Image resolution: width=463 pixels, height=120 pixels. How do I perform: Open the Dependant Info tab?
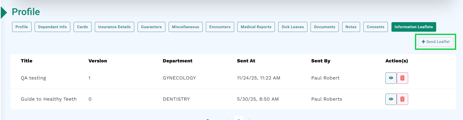[x=52, y=27]
